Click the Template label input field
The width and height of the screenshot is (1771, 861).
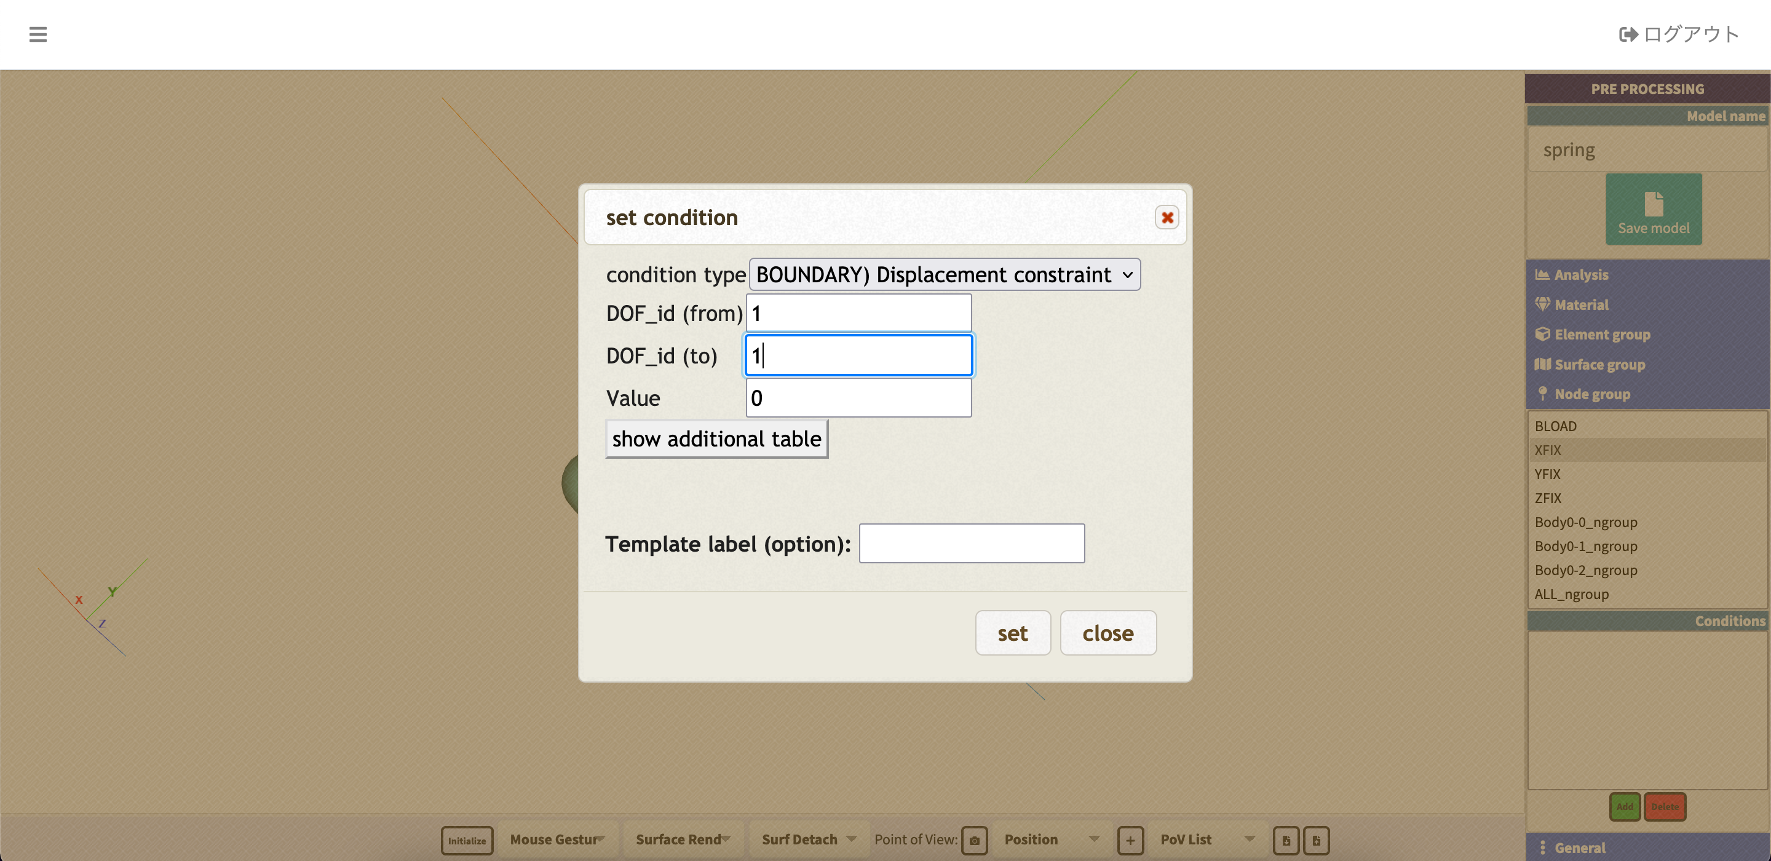(x=971, y=543)
